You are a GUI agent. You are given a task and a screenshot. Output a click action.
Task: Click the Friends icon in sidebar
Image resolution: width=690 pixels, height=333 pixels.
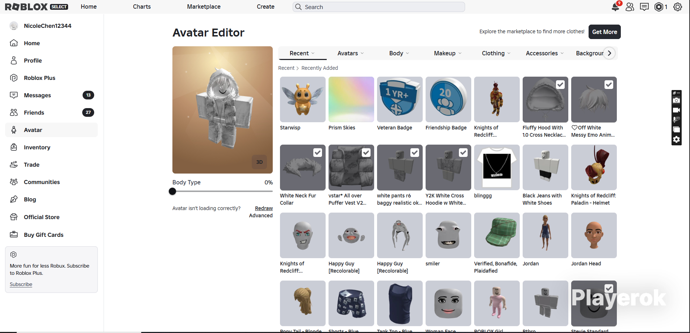coord(14,112)
